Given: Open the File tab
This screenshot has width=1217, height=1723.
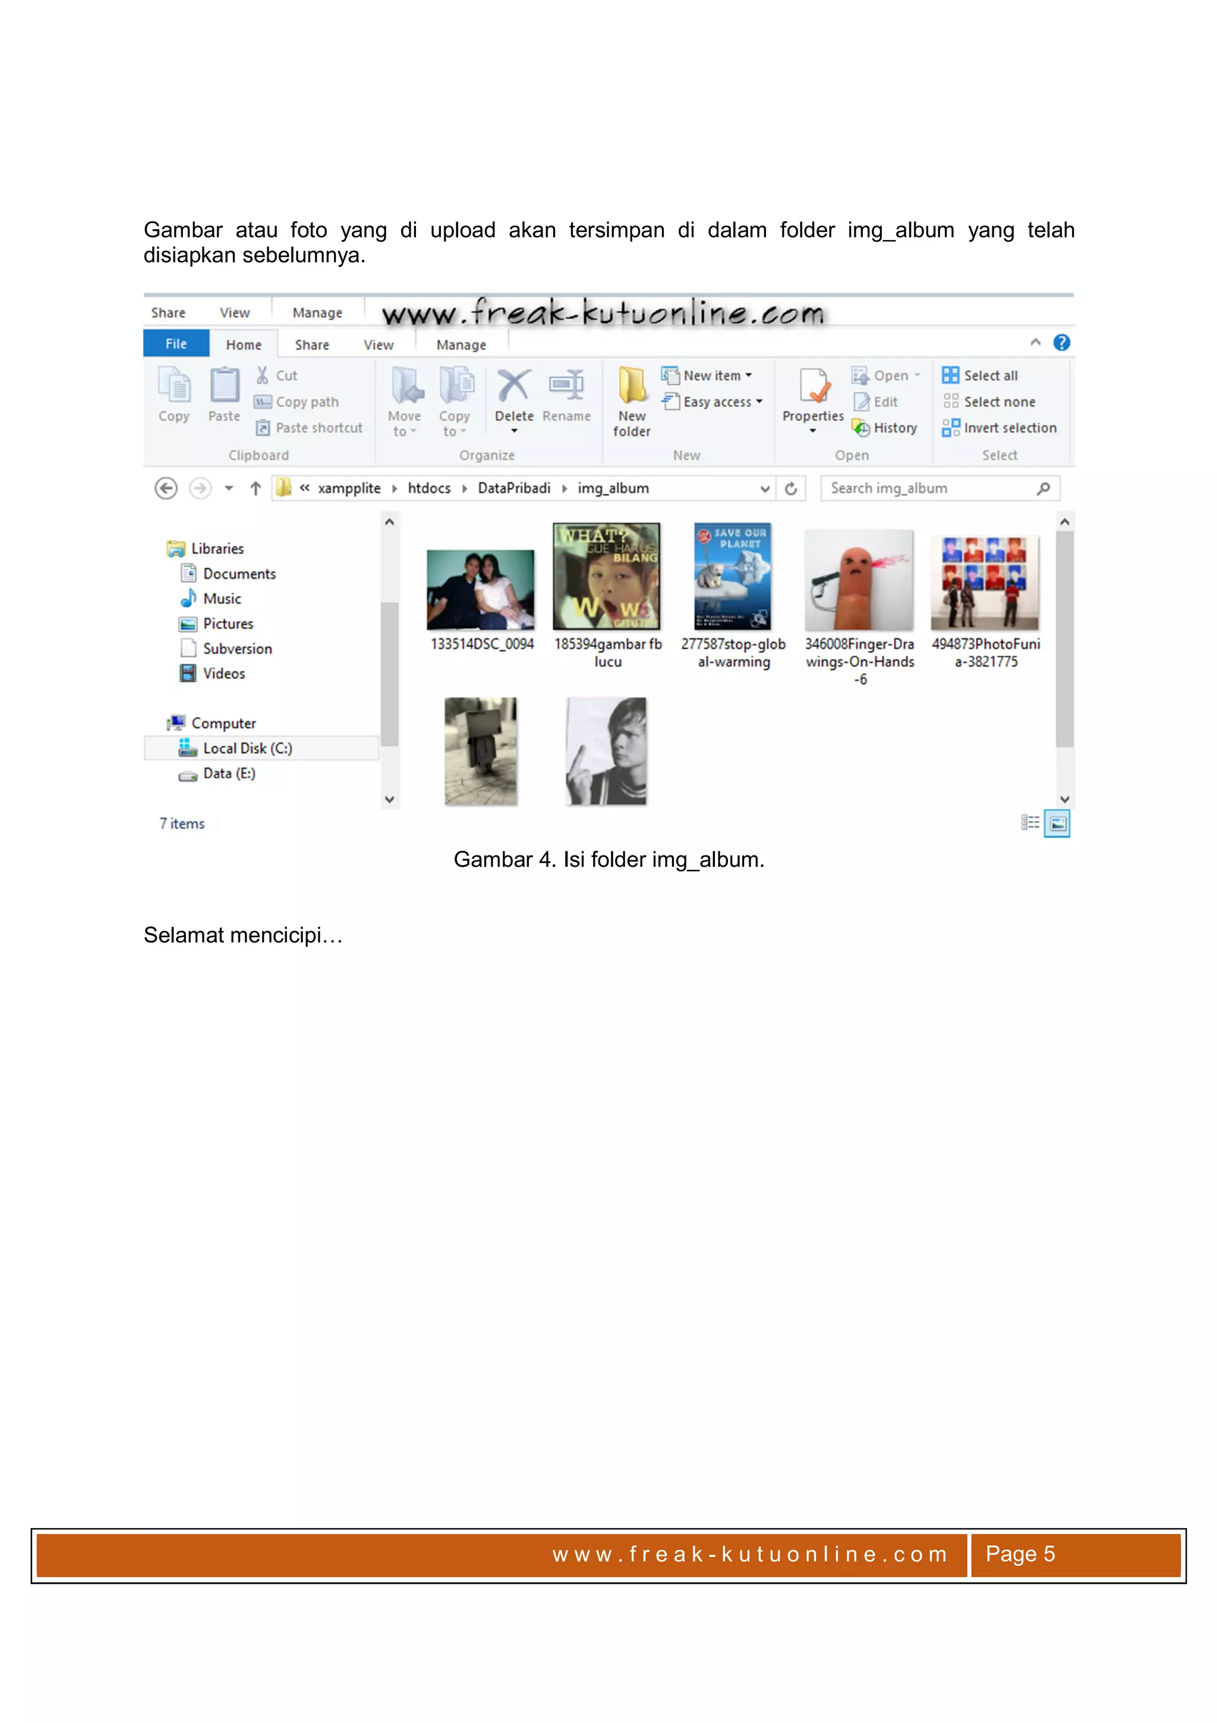Looking at the screenshot, I should tap(176, 344).
